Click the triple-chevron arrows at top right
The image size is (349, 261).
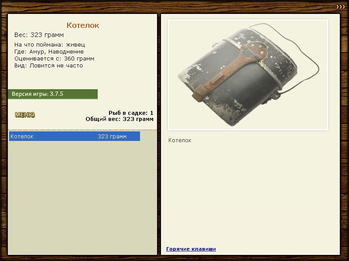pos(341,7)
